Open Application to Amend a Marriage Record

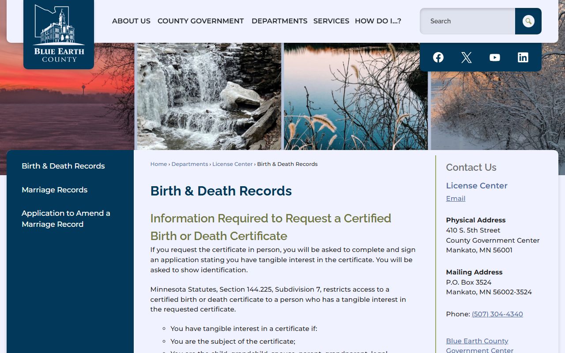(66, 218)
